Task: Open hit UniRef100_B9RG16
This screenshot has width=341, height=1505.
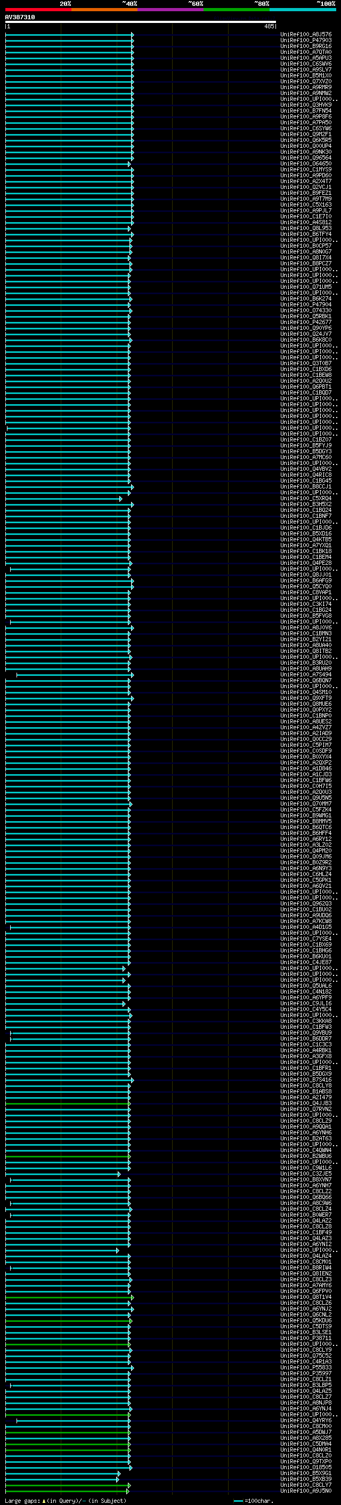Action: 306,46
